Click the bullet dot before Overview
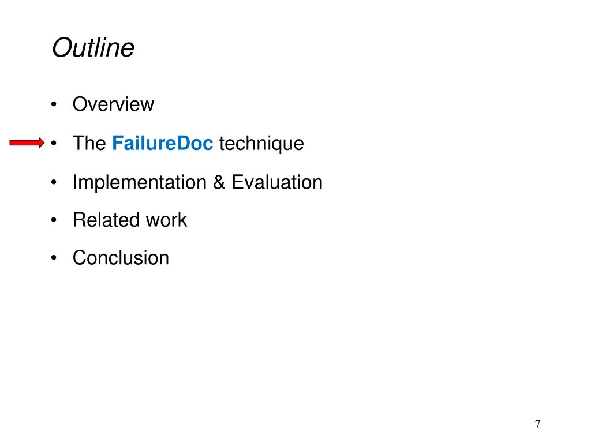The height and width of the screenshot is (443, 591). tap(54, 105)
